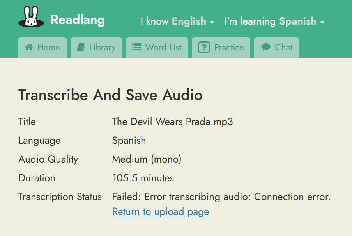Image resolution: width=352 pixels, height=236 pixels.
Task: Open the "I know English" language dropdown
Action: pos(177,21)
